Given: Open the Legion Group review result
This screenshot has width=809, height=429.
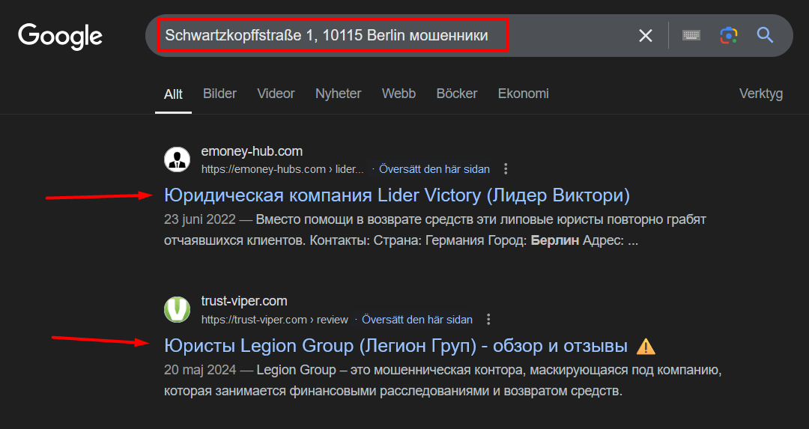Looking at the screenshot, I should (x=396, y=346).
